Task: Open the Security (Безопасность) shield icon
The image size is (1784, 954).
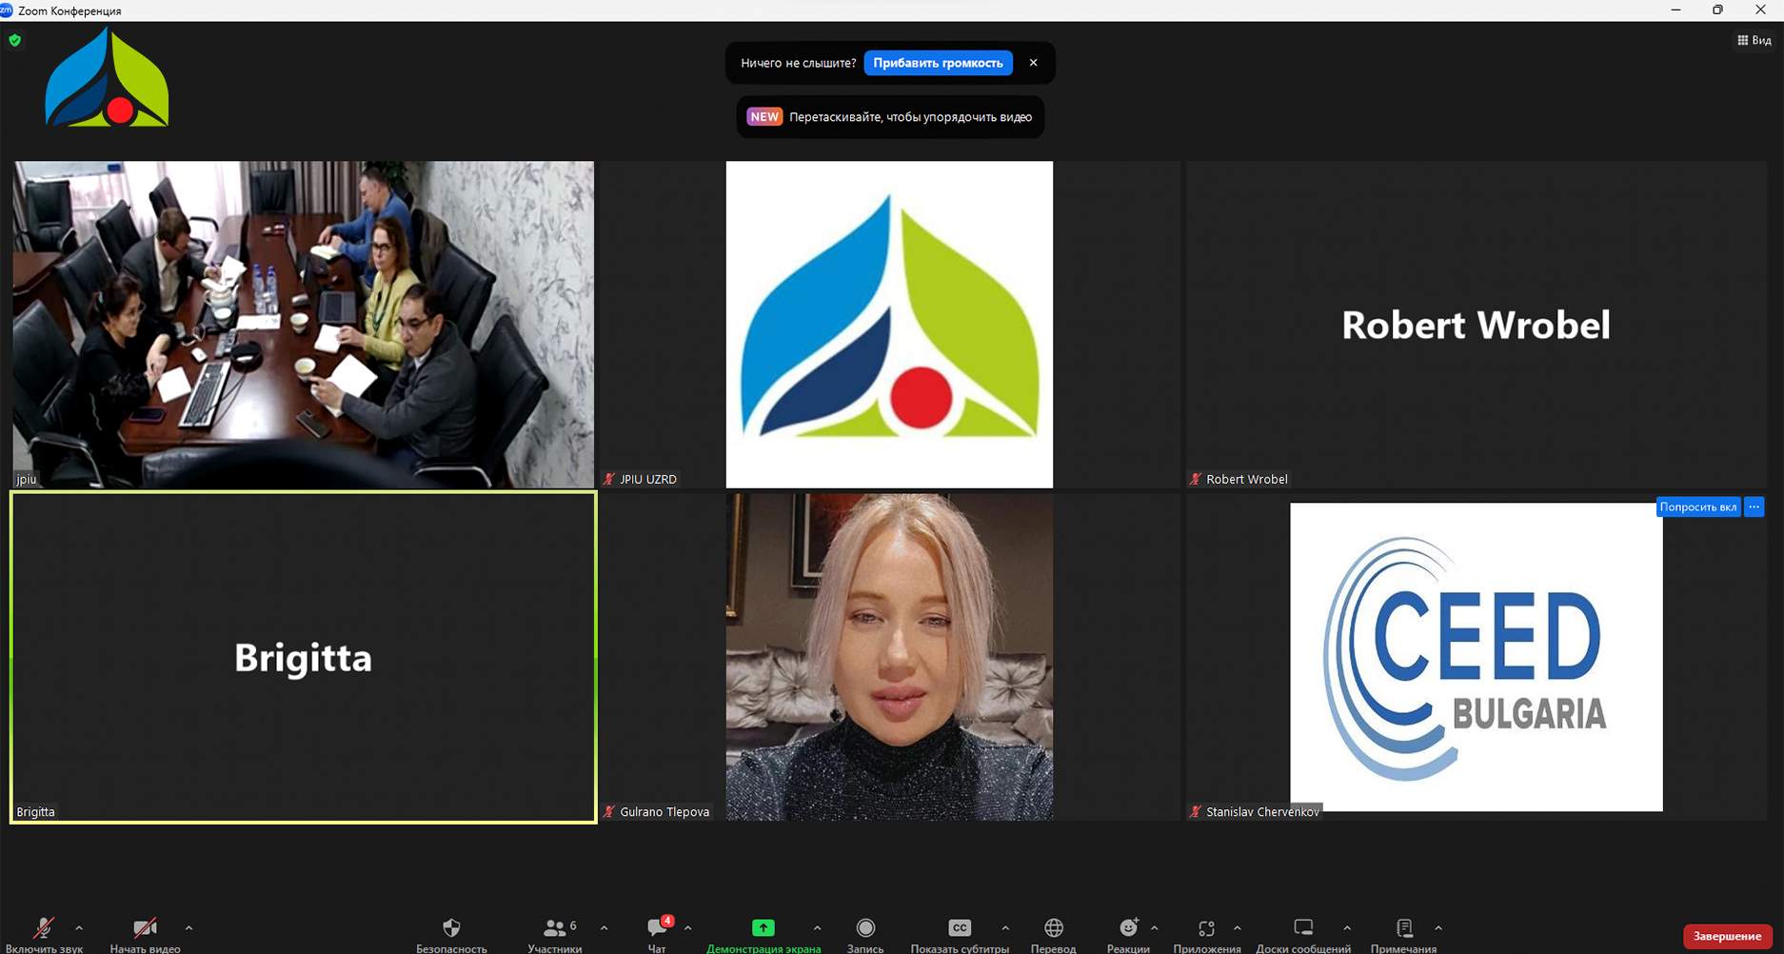Action: point(451,928)
